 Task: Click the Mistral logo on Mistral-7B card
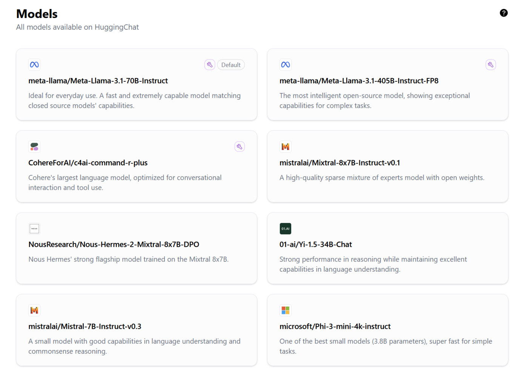34,310
